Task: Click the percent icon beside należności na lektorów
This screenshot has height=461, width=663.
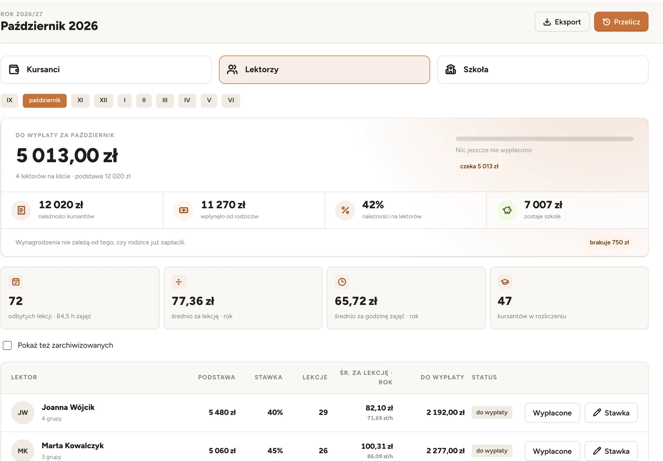Action: click(345, 210)
